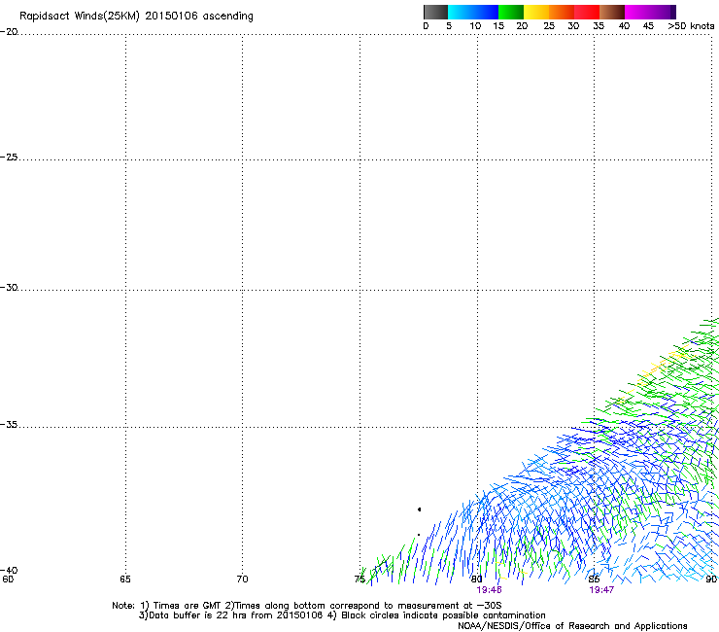Click the '>50 knots' legend label
The image size is (719, 632).
[x=691, y=26]
